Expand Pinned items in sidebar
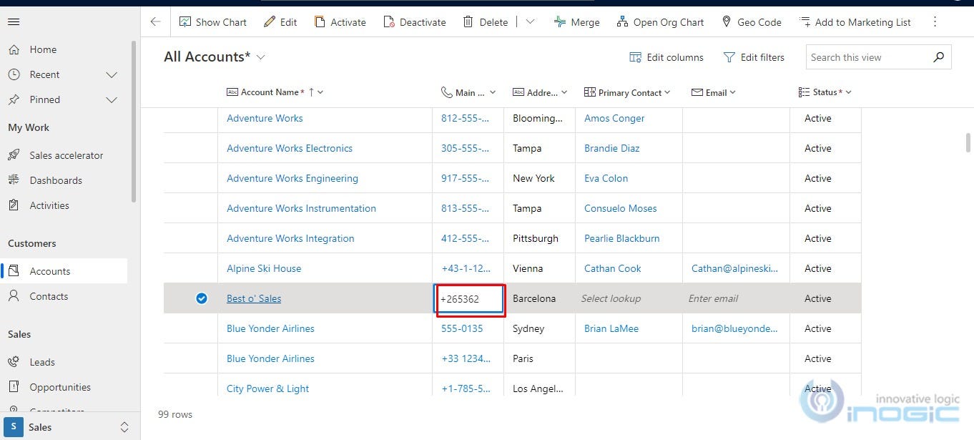This screenshot has width=974, height=440. [112, 99]
